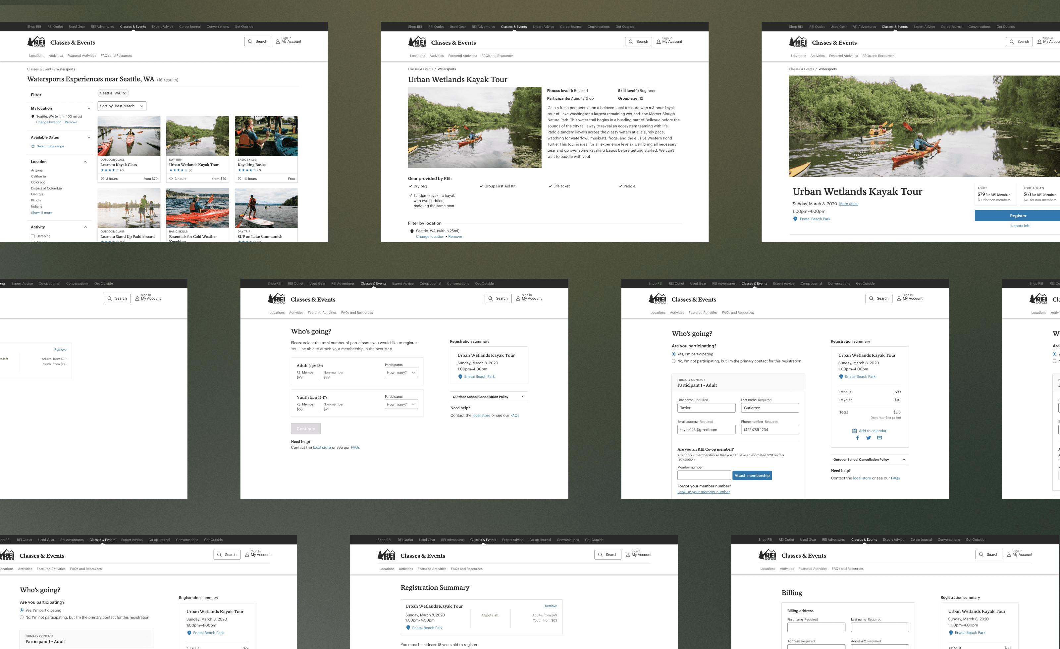
Task: Click the Email address field with taylor123@gmail.com
Action: click(706, 430)
